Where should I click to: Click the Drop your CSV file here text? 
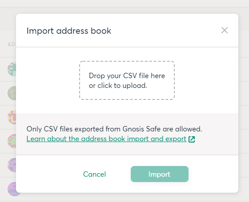(127, 75)
